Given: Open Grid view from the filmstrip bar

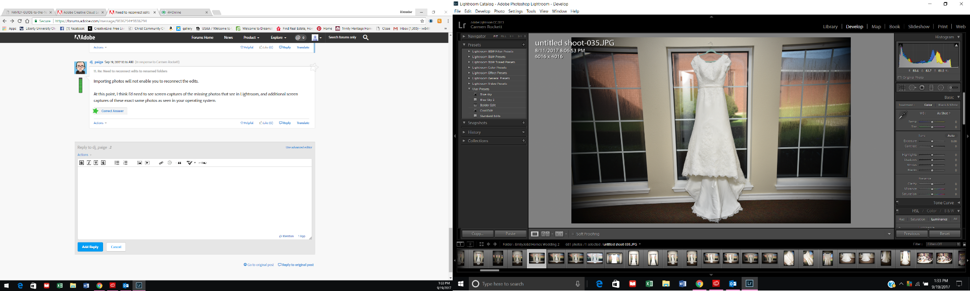Looking at the screenshot, I should [481, 244].
